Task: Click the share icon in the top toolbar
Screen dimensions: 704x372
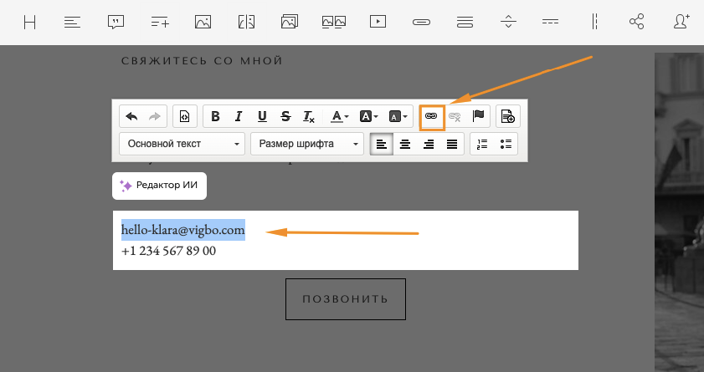Action: pos(637,23)
